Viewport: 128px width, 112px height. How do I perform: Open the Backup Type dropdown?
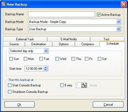pos(118,29)
